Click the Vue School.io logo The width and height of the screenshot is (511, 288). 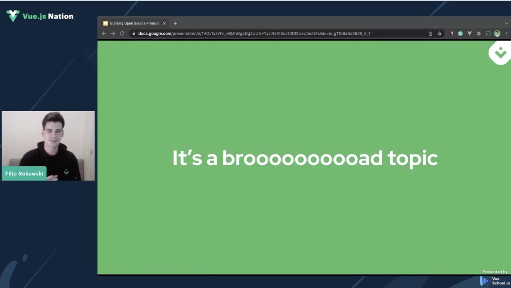tap(495, 281)
